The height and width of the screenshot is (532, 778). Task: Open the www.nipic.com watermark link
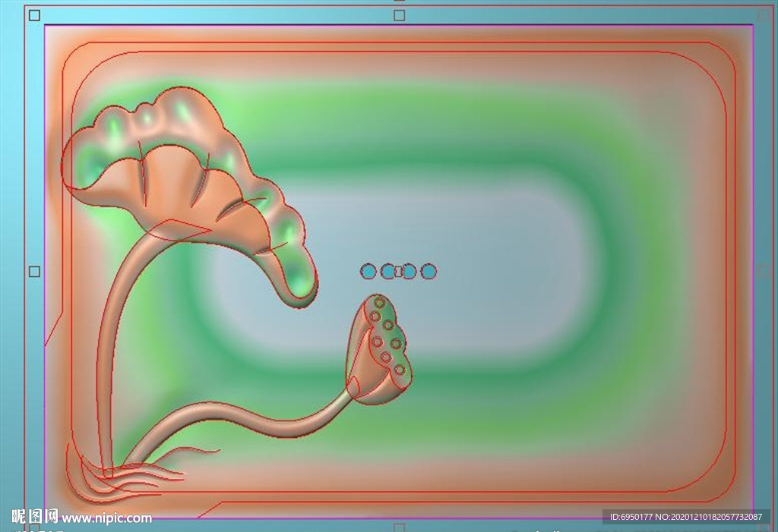coord(106,518)
